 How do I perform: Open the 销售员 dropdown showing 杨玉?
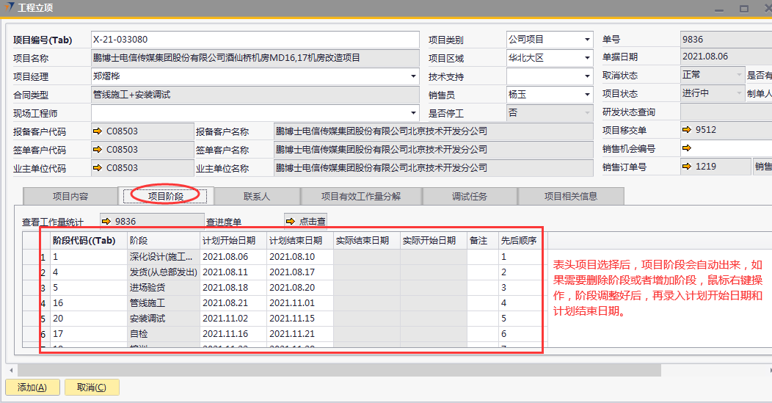point(587,95)
